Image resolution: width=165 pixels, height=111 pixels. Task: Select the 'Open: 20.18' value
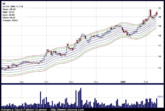click(x=9, y=9)
